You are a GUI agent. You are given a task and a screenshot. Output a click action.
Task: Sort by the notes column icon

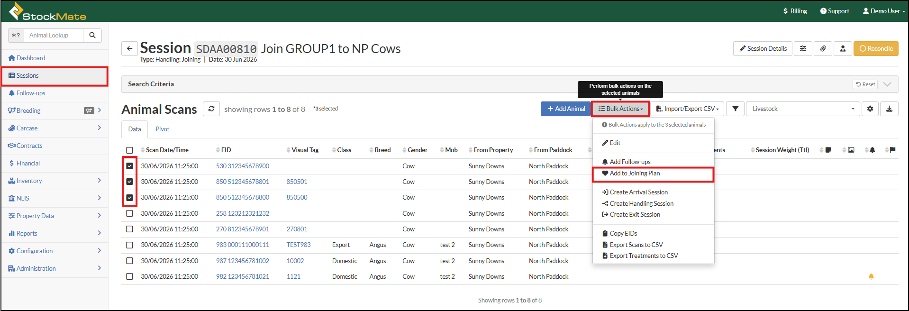[828, 150]
